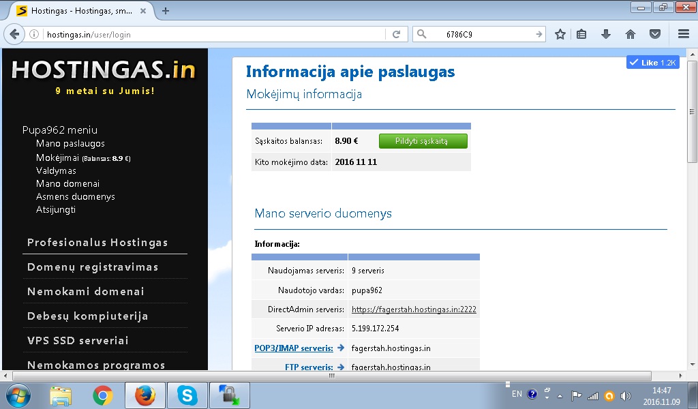The width and height of the screenshot is (698, 409).
Task: Select username value pupa962
Action: 367,290
